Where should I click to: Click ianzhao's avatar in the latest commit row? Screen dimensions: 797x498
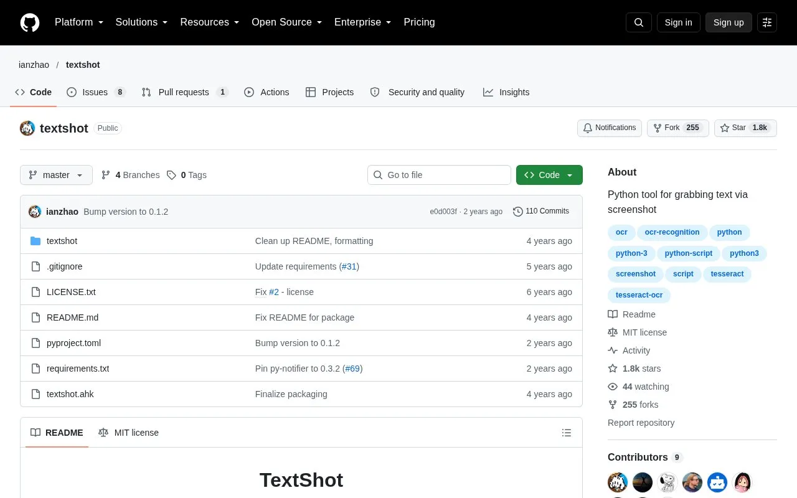click(35, 212)
